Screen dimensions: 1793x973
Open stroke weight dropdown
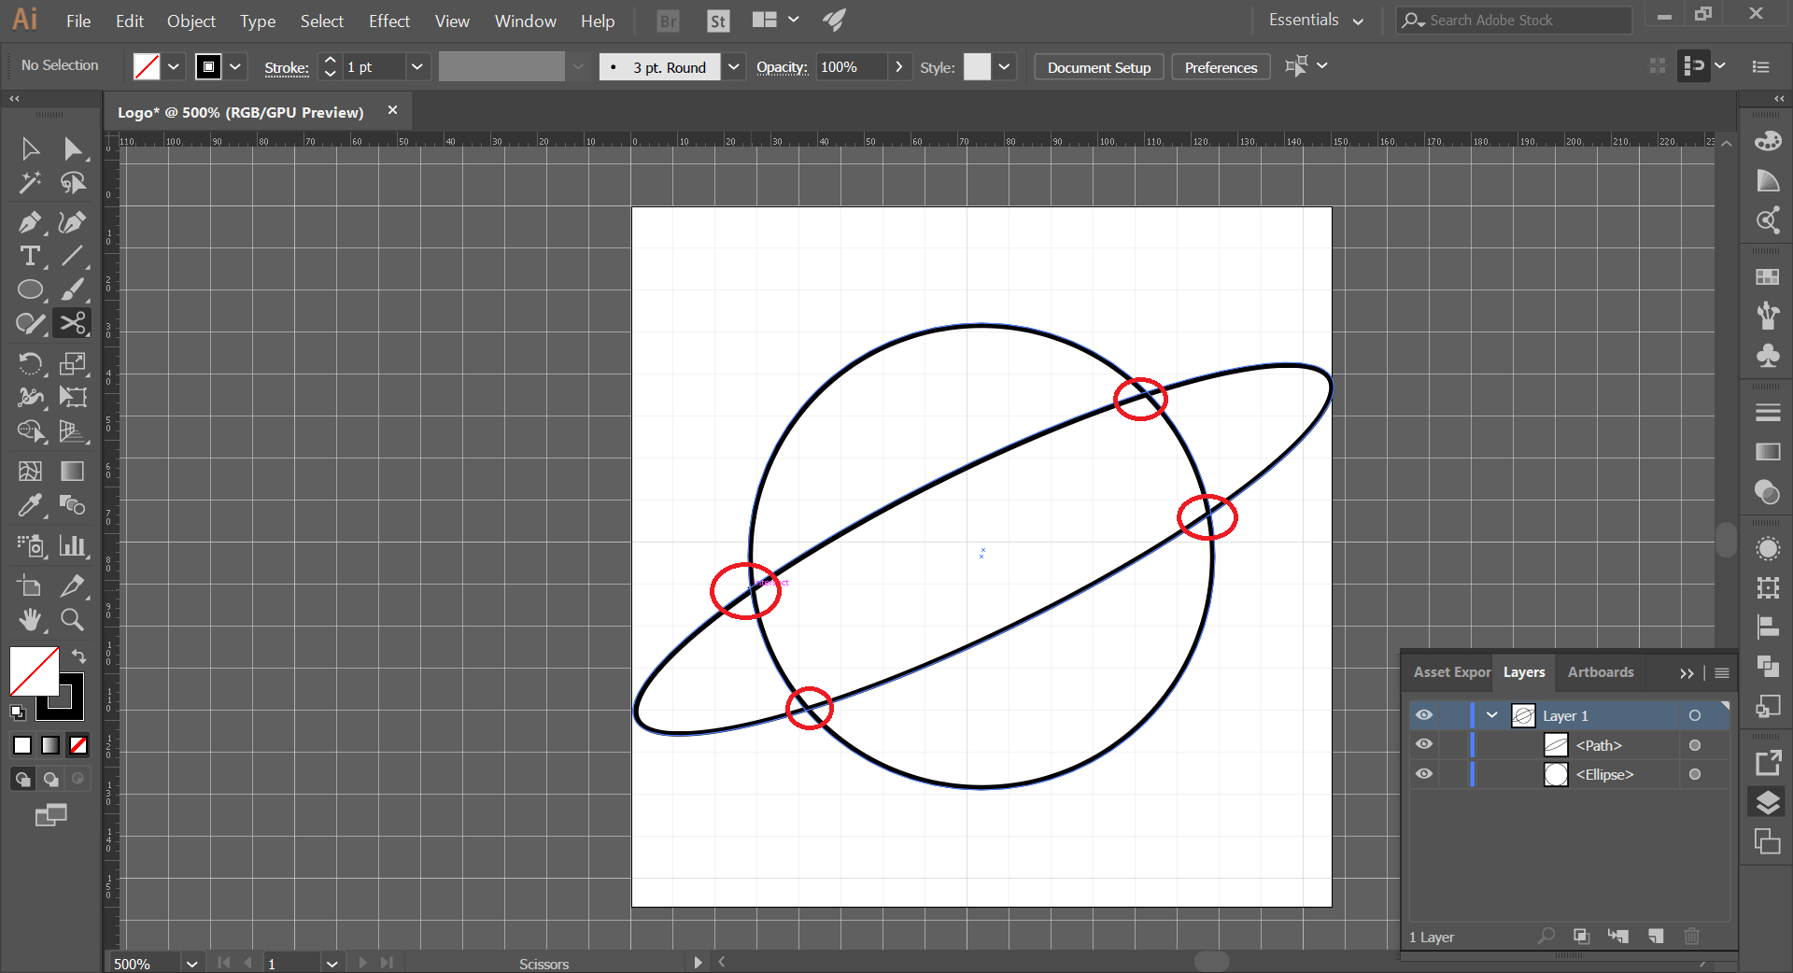[417, 66]
